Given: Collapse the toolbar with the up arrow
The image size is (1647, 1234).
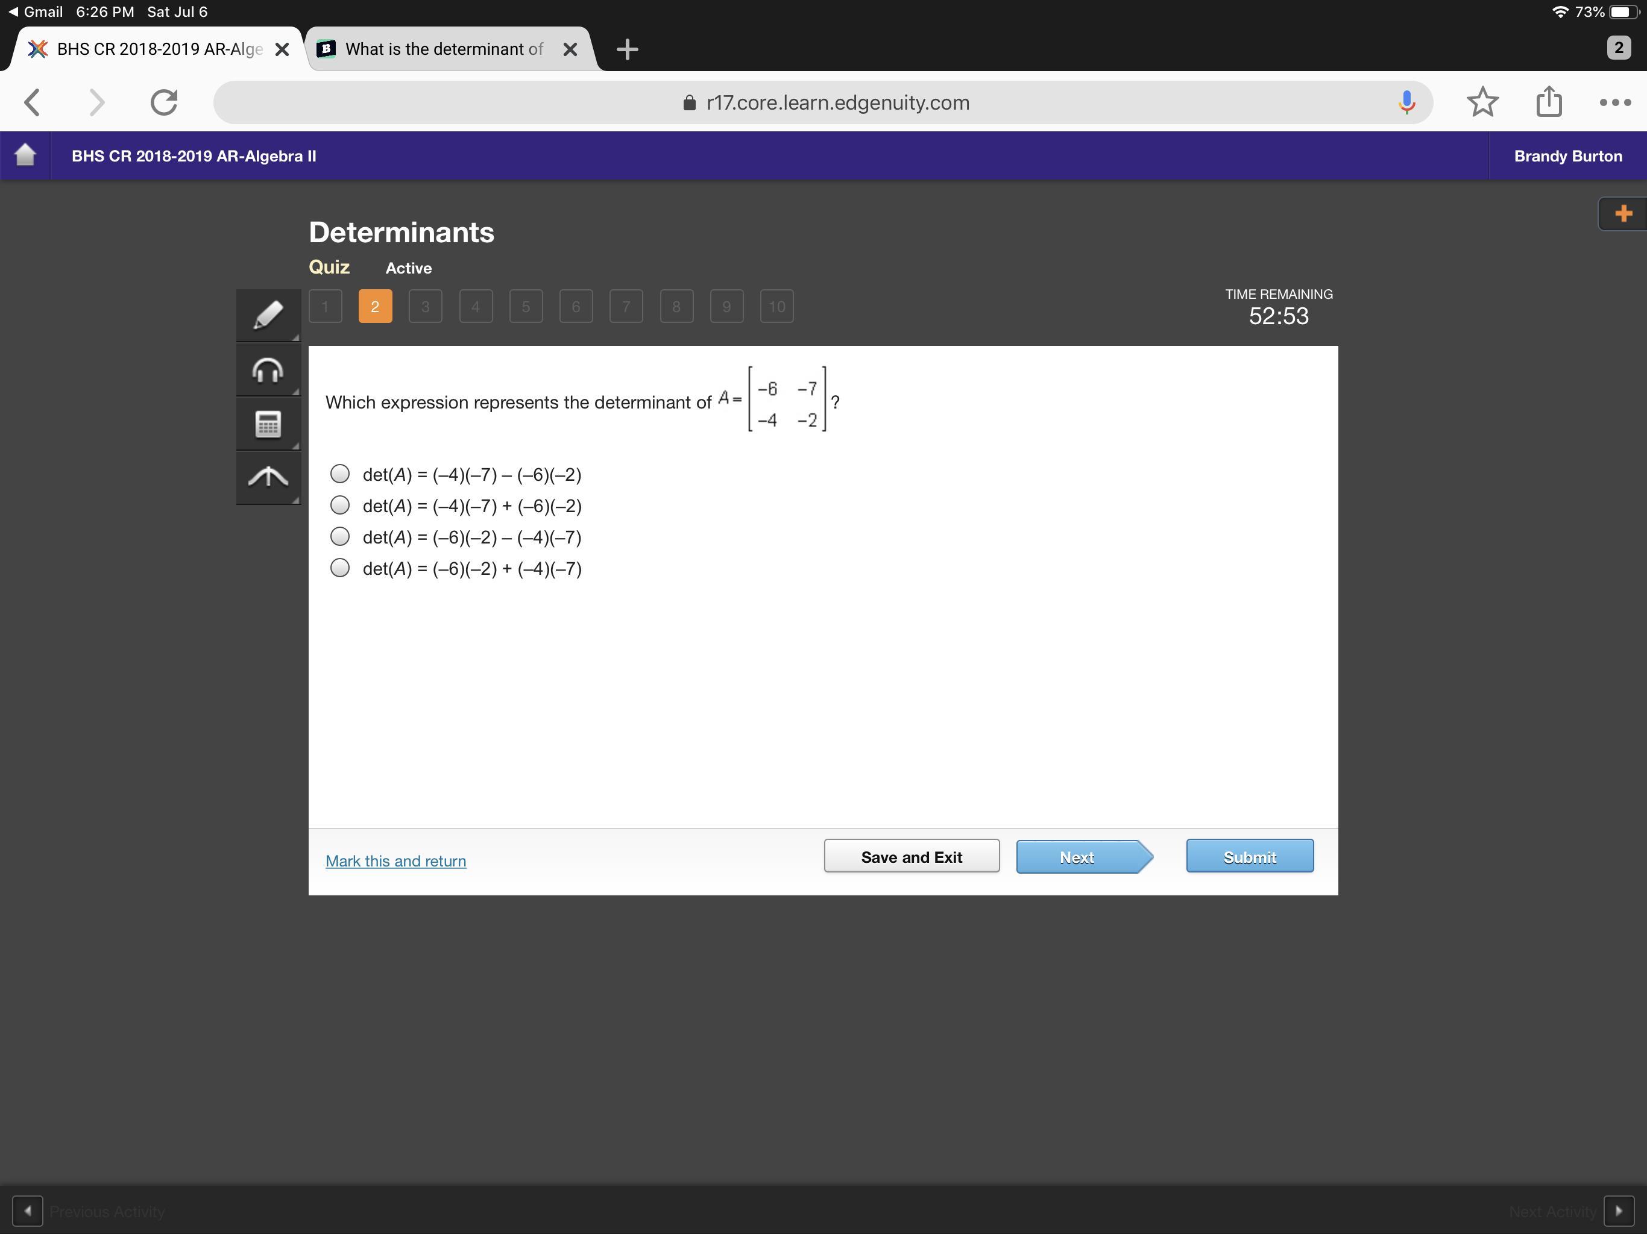Looking at the screenshot, I should (x=268, y=477).
